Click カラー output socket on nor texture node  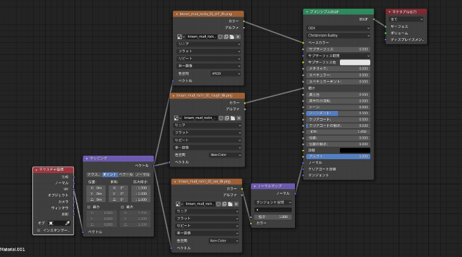tap(242, 188)
